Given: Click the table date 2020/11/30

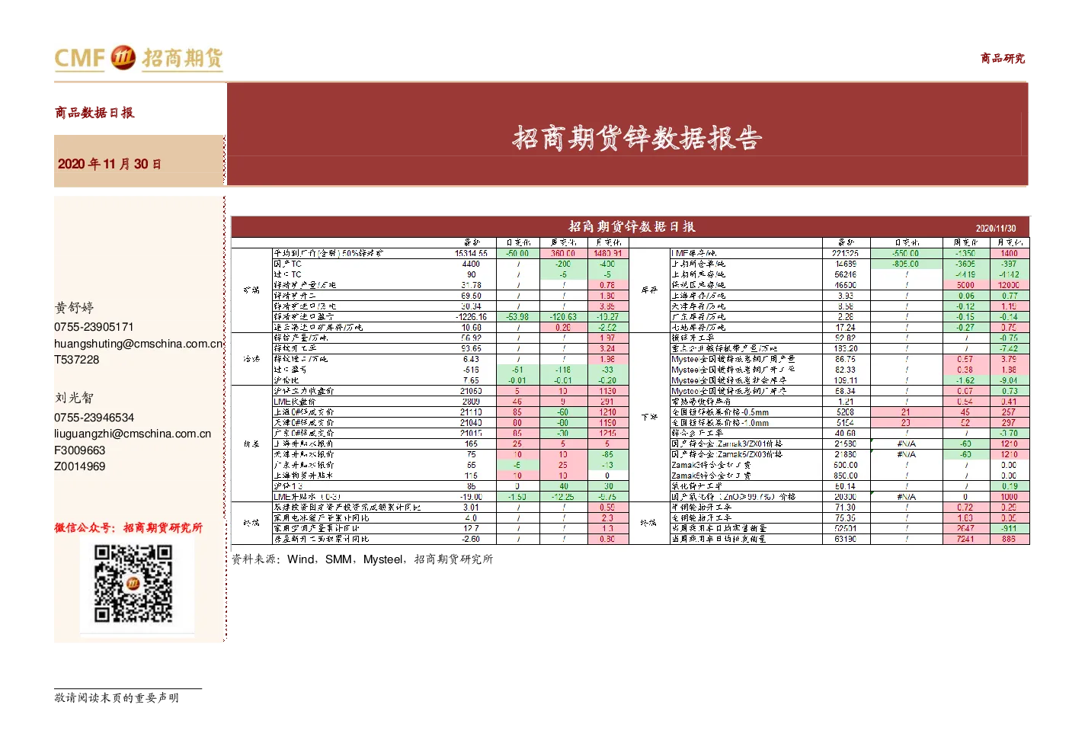Looking at the screenshot, I should coord(996,228).
